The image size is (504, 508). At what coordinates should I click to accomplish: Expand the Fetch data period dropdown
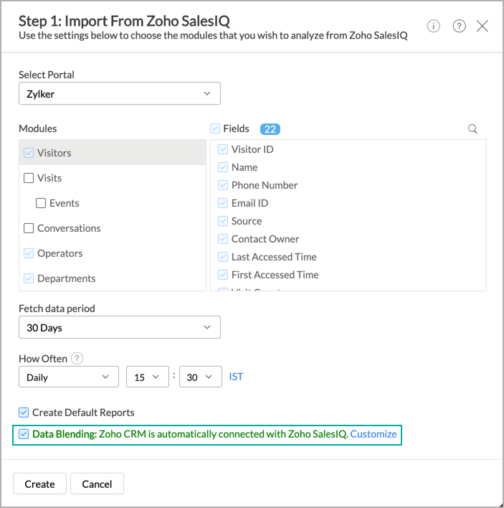click(119, 327)
